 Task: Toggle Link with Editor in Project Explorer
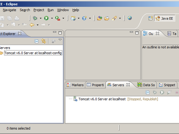(44, 41)
